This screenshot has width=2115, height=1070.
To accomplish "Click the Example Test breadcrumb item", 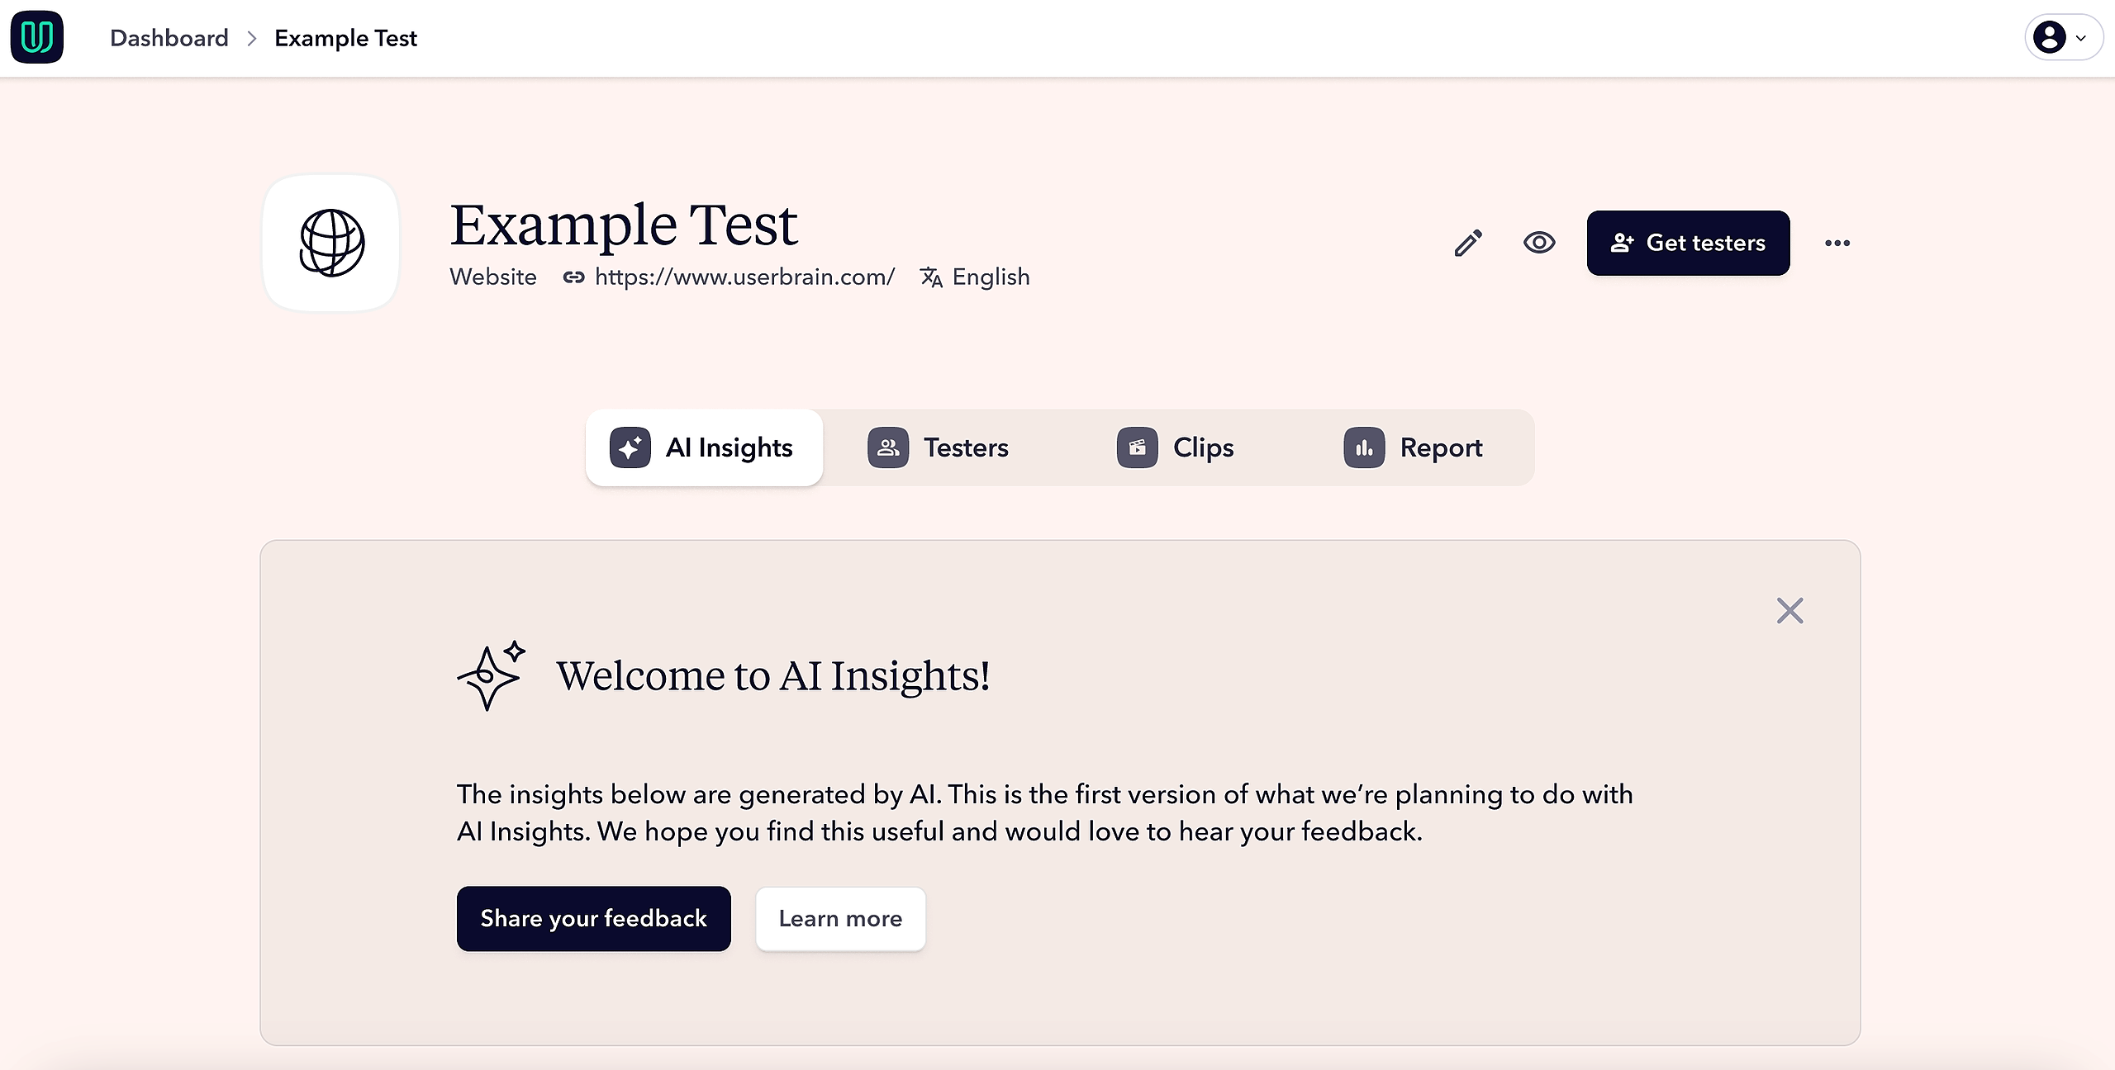I will (x=345, y=38).
